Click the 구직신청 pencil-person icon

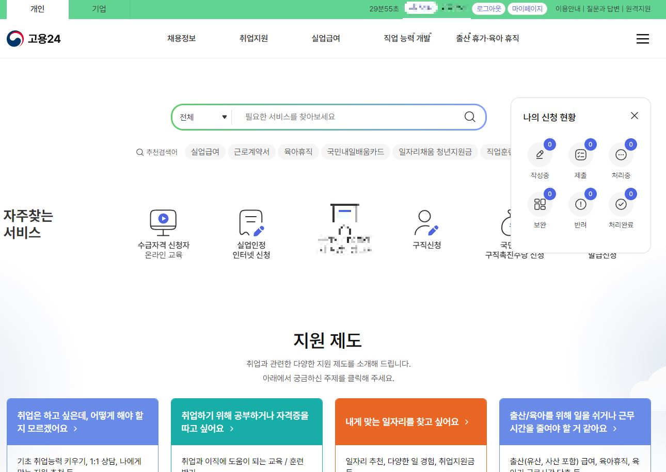pos(425,222)
